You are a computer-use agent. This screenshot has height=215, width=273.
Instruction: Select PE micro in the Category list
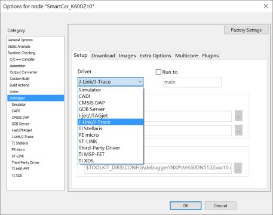[x=18, y=150]
